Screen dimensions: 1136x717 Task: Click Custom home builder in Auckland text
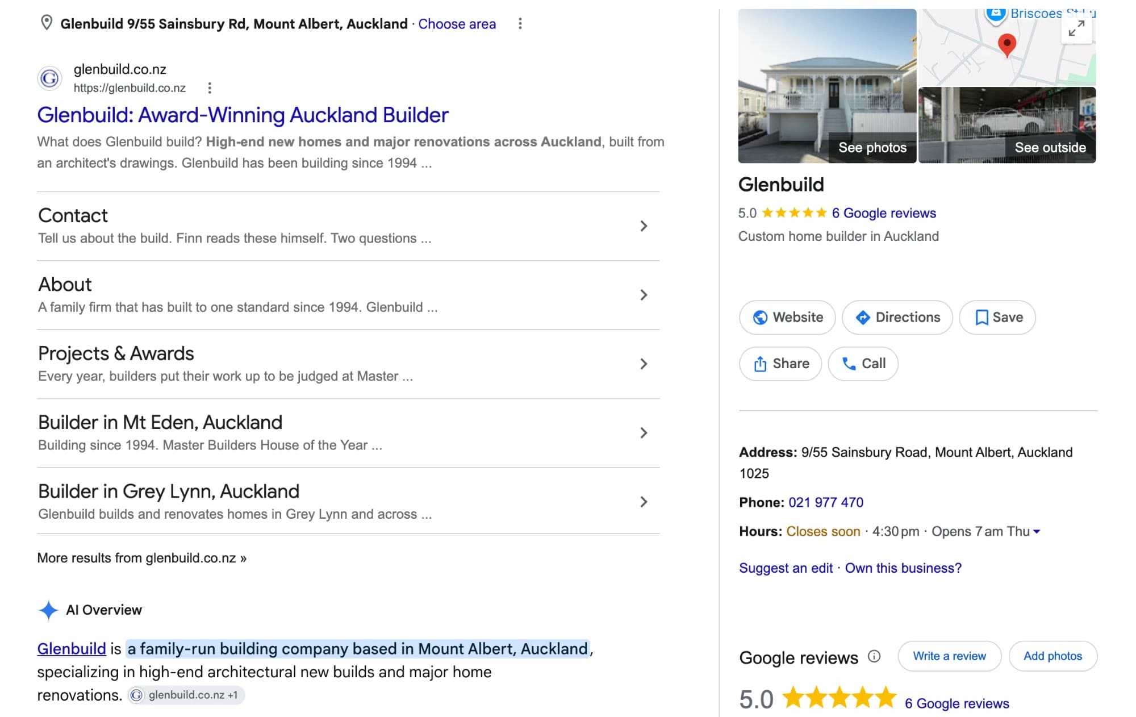tap(838, 236)
